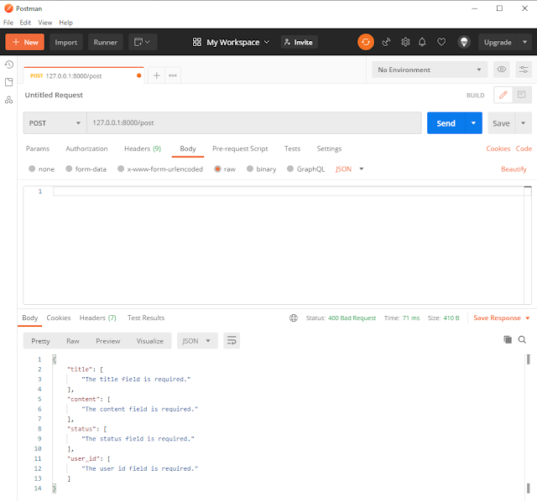This screenshot has width=537, height=501.
Task: Open the Collections sidebar icon
Action: [9, 82]
